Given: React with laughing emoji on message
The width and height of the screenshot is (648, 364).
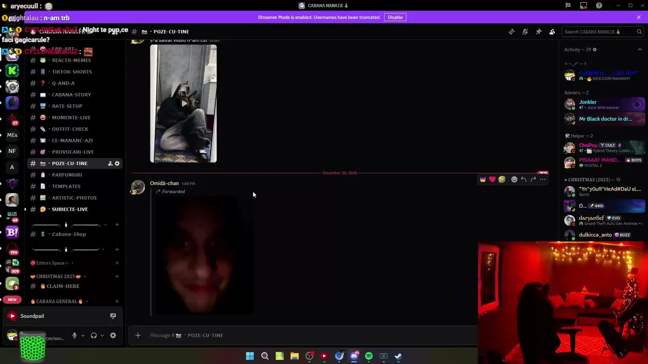Looking at the screenshot, I should click(502, 179).
